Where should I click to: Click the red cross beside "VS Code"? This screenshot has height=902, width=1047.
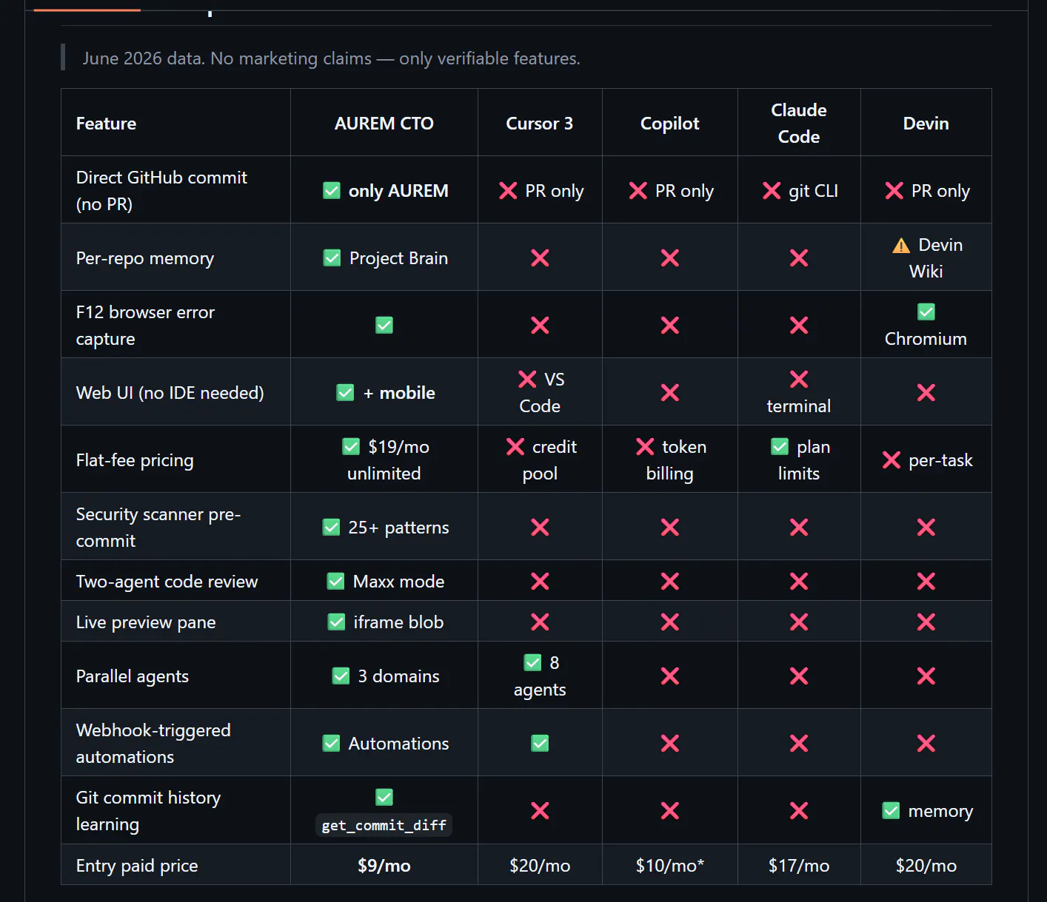click(527, 380)
